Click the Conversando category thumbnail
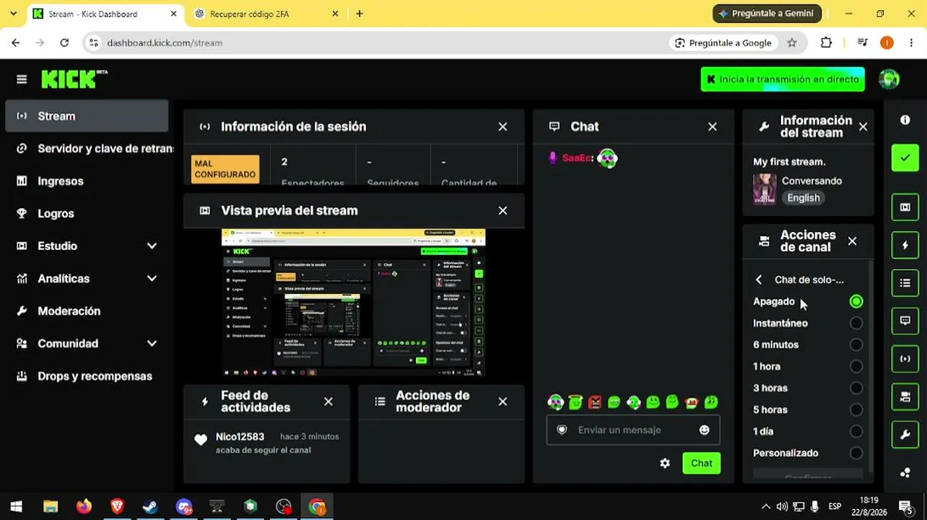The width and height of the screenshot is (927, 520). click(765, 189)
